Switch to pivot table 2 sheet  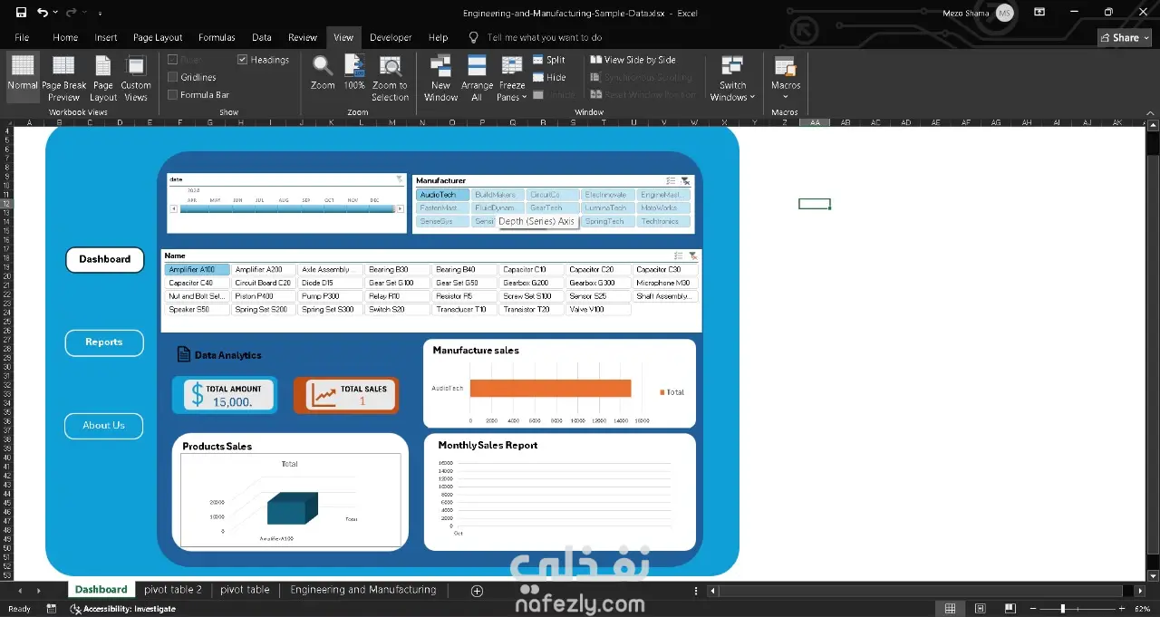[x=173, y=590]
